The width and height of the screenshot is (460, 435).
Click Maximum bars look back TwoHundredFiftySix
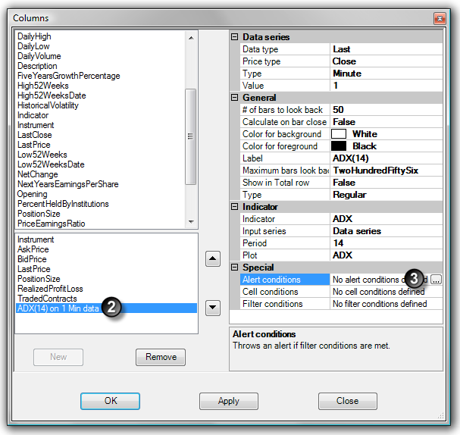pos(386,171)
